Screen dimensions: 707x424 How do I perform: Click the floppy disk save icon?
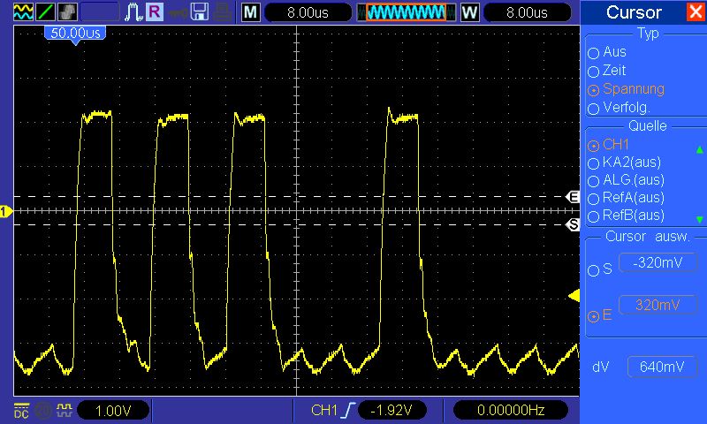pos(200,12)
